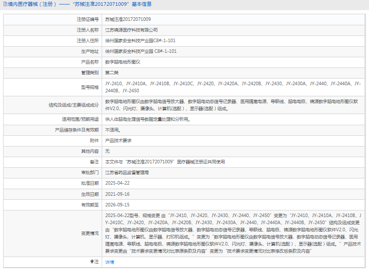Click the document icon in the page header
The height and width of the screenshot is (269, 369).
point(5,4)
